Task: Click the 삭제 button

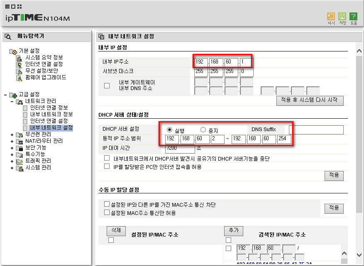Action: coord(116,231)
